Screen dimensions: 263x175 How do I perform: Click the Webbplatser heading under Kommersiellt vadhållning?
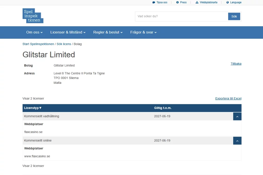click(34, 124)
